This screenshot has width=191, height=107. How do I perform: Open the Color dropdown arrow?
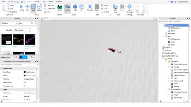click(97, 12)
